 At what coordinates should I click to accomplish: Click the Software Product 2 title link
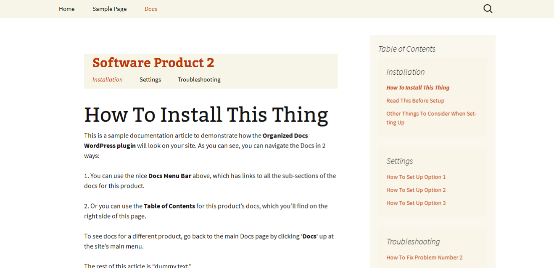[x=153, y=62]
